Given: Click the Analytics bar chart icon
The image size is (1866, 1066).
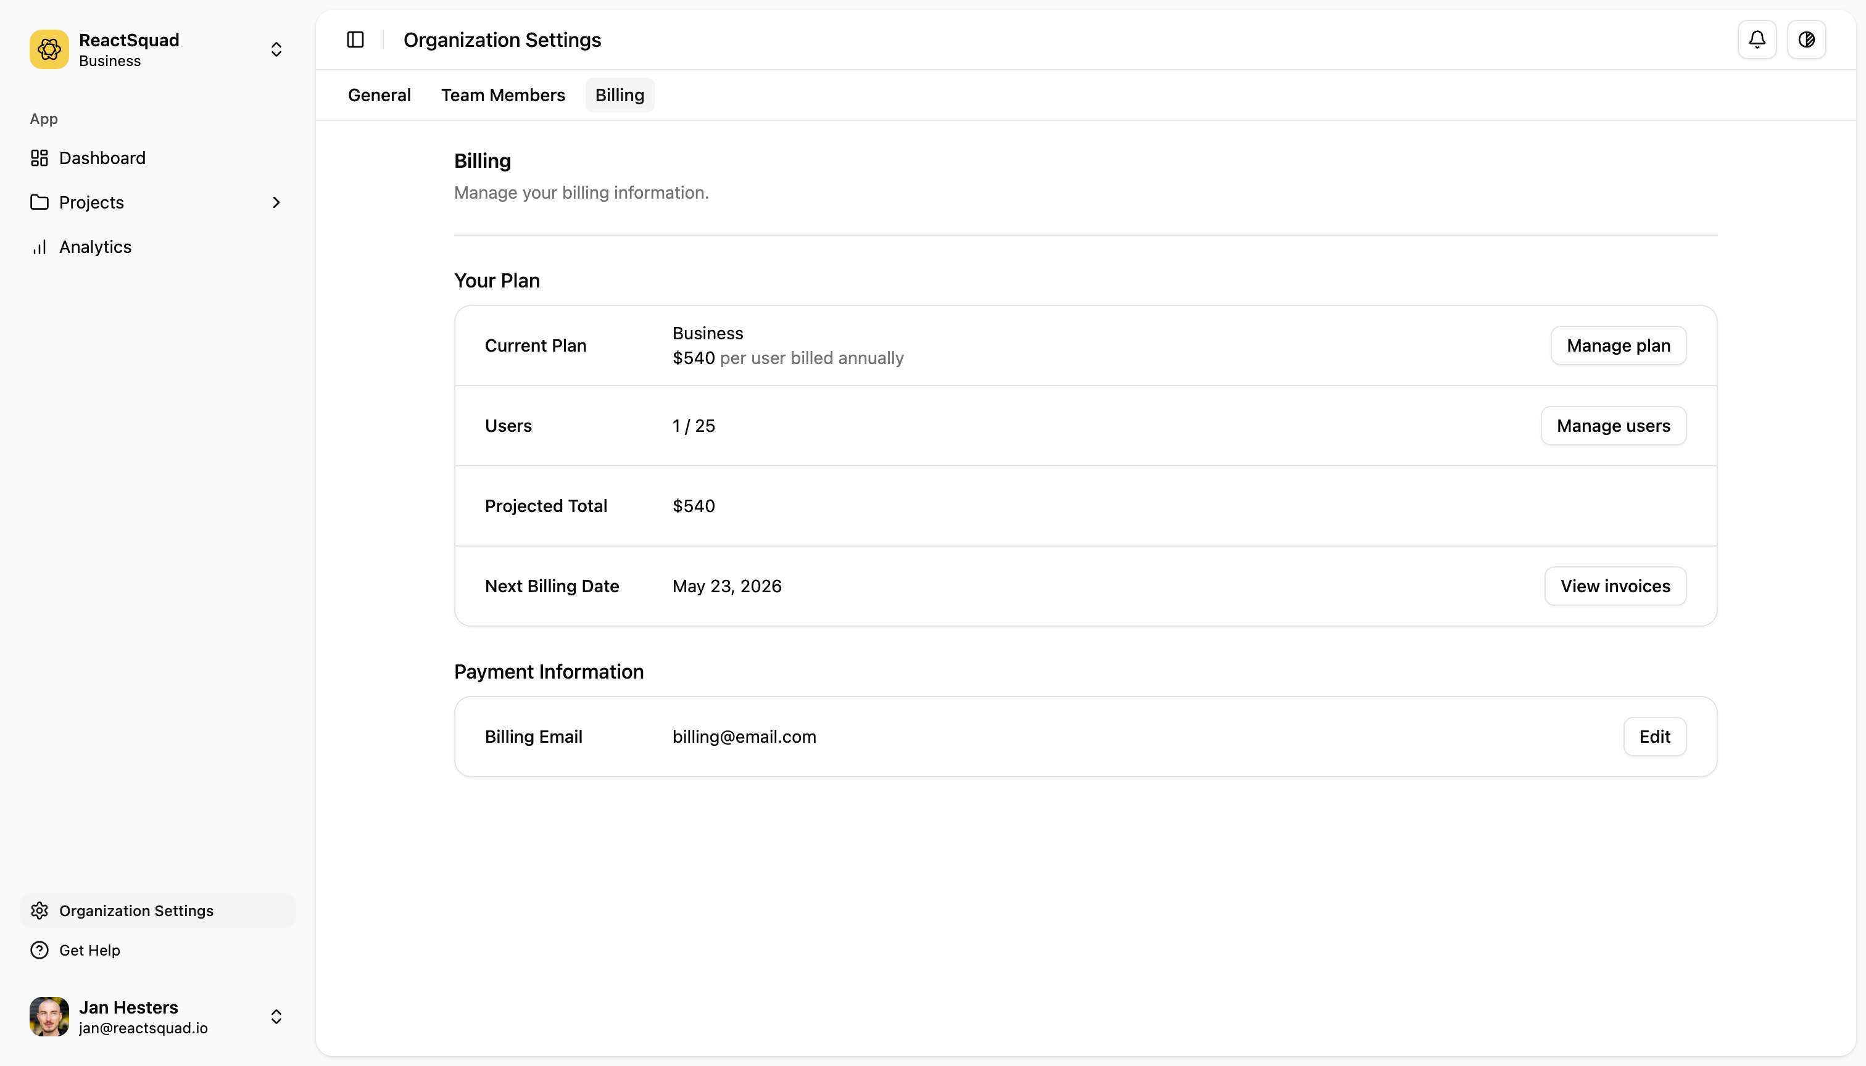Looking at the screenshot, I should [x=39, y=247].
